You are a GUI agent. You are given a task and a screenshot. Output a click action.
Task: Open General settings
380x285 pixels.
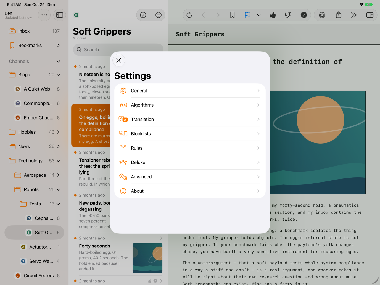[190, 91]
